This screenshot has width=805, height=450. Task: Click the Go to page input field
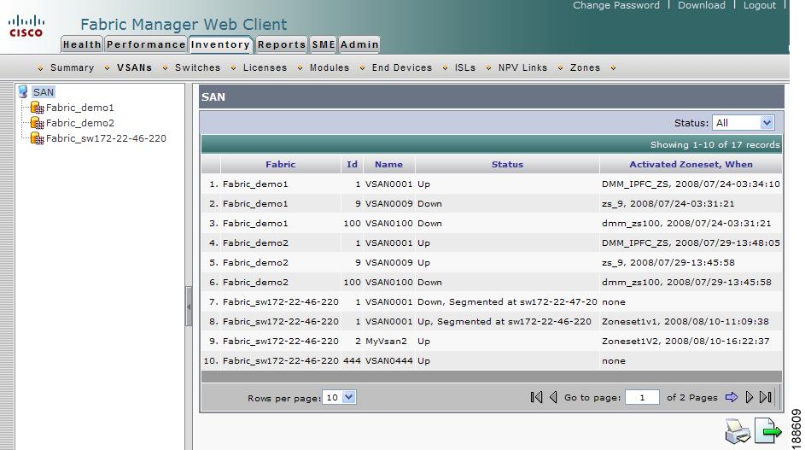tap(642, 397)
